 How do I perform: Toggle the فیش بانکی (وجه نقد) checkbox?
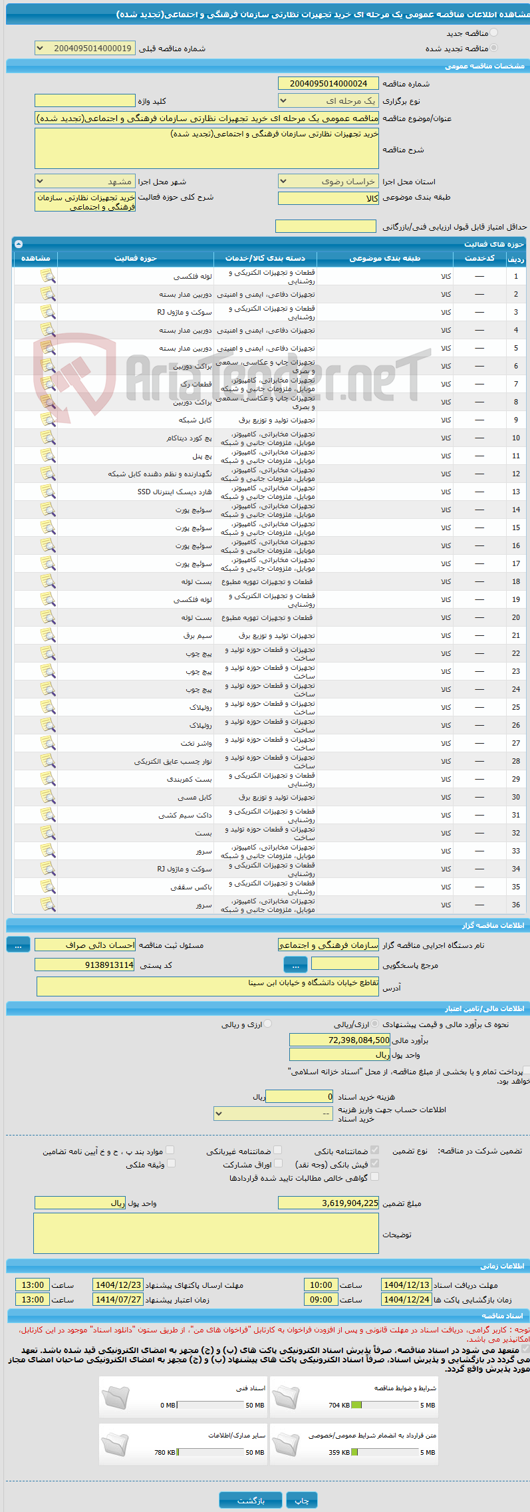[x=375, y=1163]
